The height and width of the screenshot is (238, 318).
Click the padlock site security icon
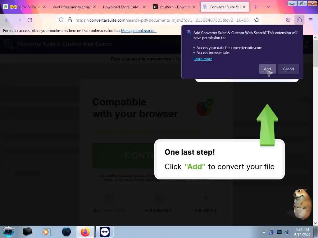(70, 20)
